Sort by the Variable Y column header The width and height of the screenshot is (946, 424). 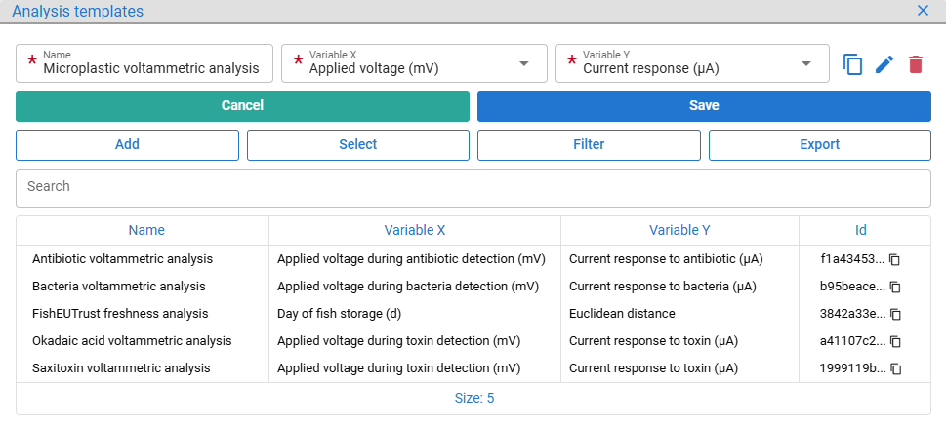pos(679,230)
